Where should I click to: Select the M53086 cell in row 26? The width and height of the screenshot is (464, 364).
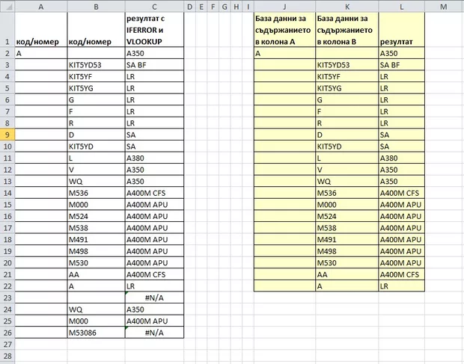(x=95, y=333)
